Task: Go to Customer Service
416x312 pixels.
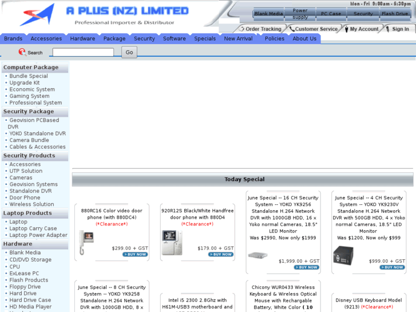Action: coord(316,29)
